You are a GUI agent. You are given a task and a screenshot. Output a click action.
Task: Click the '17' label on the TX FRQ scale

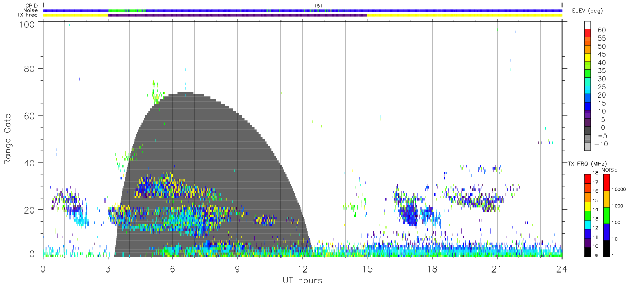tap(595, 182)
